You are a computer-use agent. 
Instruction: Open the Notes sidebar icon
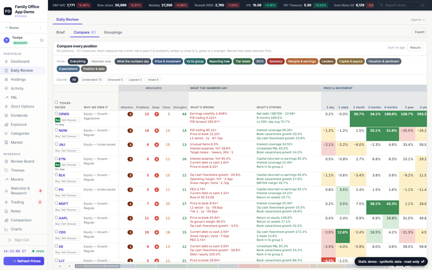[6, 211]
